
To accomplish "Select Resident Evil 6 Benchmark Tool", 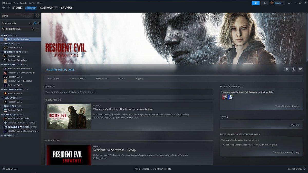I will pos(21,131).
